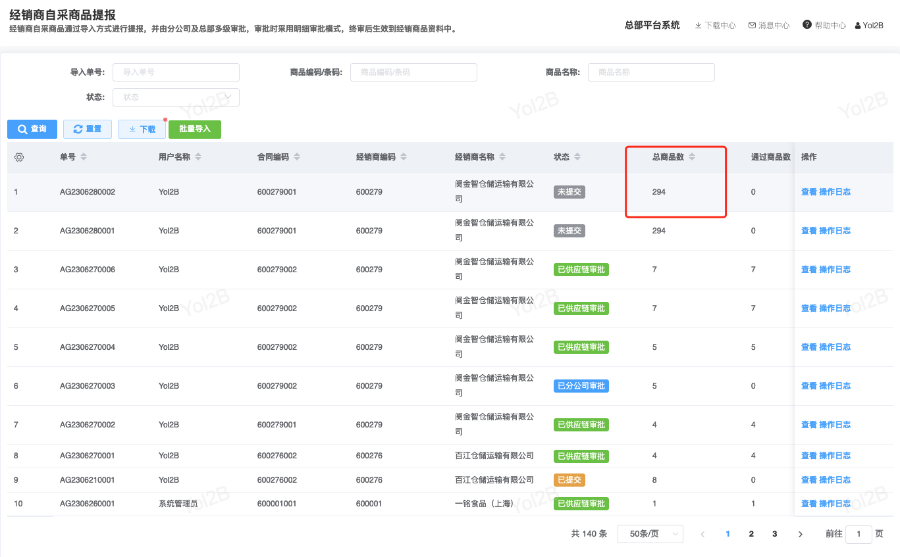Click the 共 140 条 total count

click(x=589, y=534)
